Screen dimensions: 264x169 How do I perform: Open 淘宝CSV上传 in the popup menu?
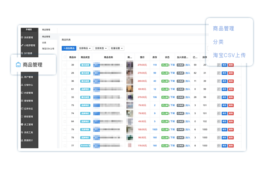click(x=229, y=55)
